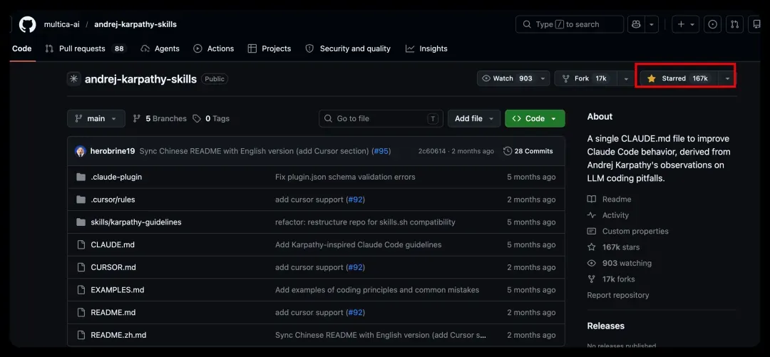The image size is (770, 357).
Task: Open the README.md file
Action: tap(113, 312)
